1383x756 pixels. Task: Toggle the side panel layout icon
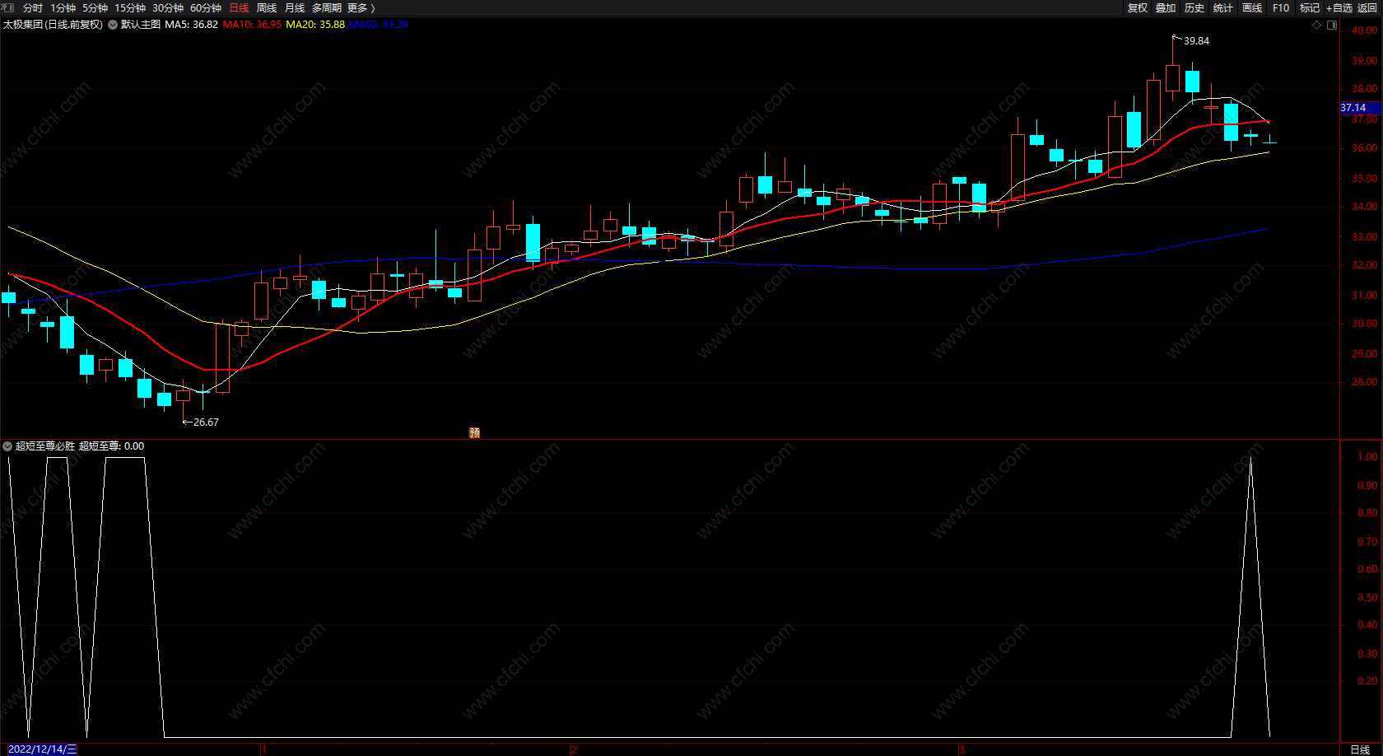pyautogui.click(x=1332, y=25)
